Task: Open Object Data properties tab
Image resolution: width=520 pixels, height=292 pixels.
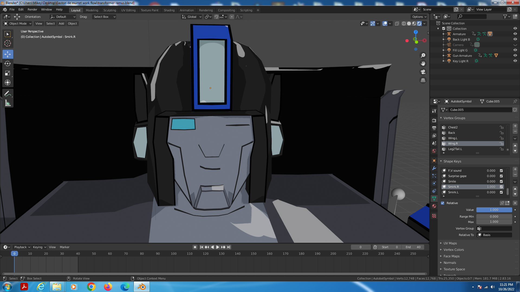Action: click(x=434, y=198)
